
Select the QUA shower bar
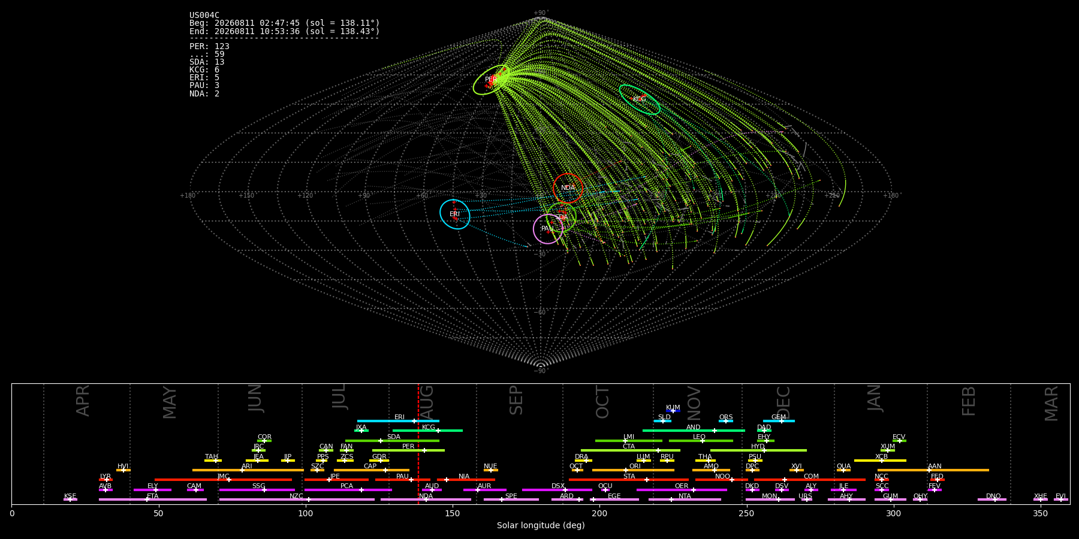click(843, 470)
